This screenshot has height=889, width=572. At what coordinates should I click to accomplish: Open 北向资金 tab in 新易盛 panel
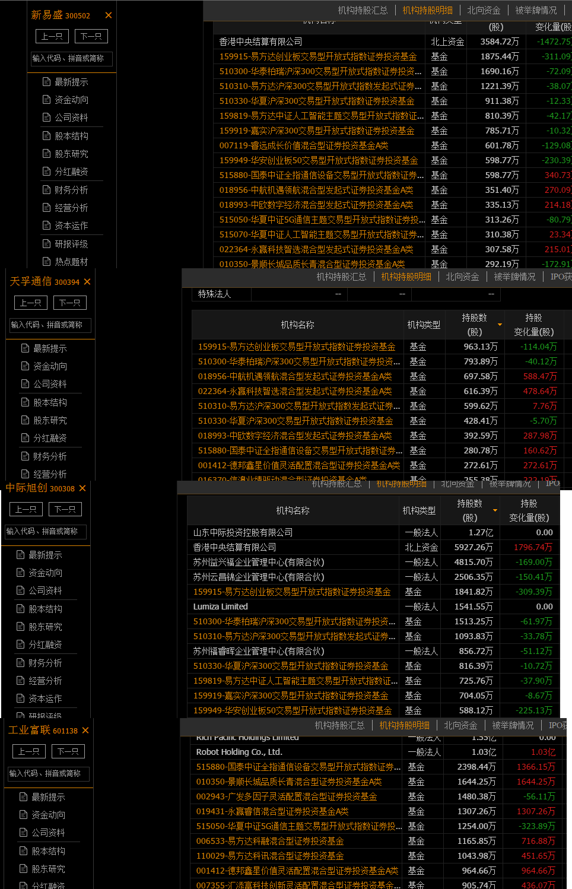484,10
